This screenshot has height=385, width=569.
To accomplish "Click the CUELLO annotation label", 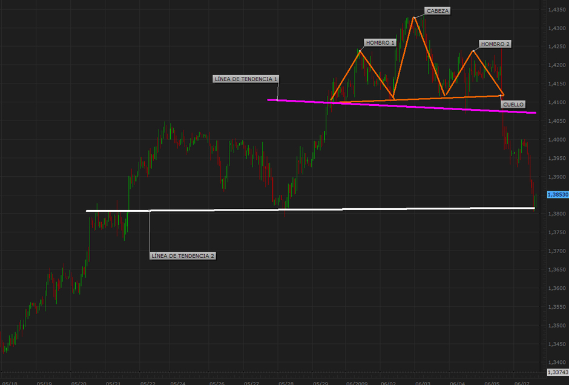I will click(512, 104).
